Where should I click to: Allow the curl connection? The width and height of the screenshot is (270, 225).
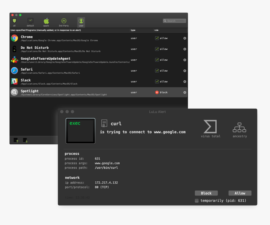tap(240, 193)
